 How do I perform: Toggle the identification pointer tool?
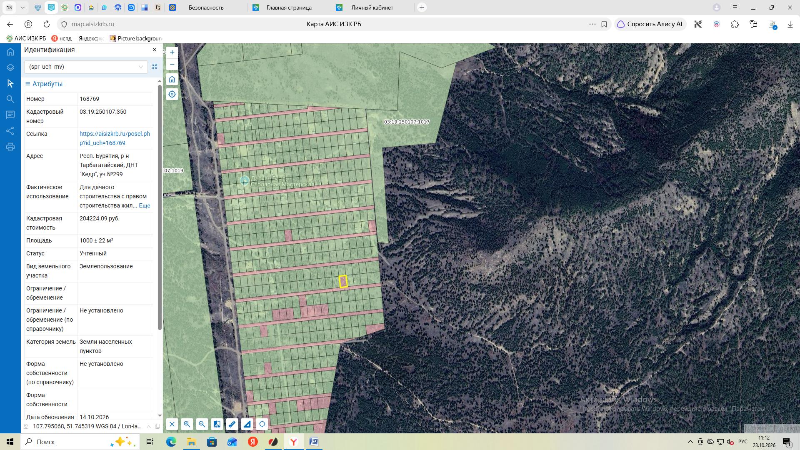pyautogui.click(x=10, y=83)
